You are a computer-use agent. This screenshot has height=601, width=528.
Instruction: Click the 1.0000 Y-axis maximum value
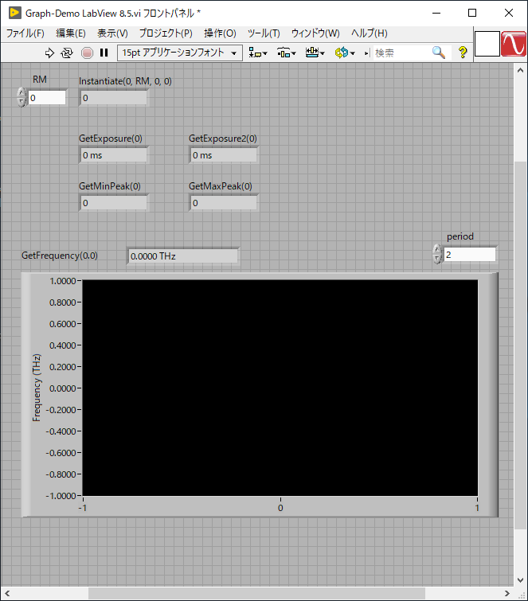point(63,281)
